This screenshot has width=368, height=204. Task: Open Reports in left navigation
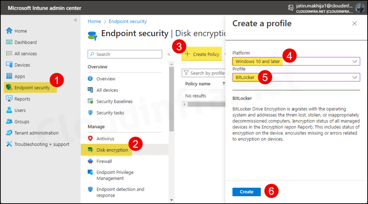tap(22, 99)
